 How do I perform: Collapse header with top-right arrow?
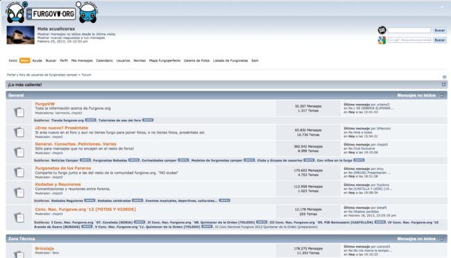(442, 8)
